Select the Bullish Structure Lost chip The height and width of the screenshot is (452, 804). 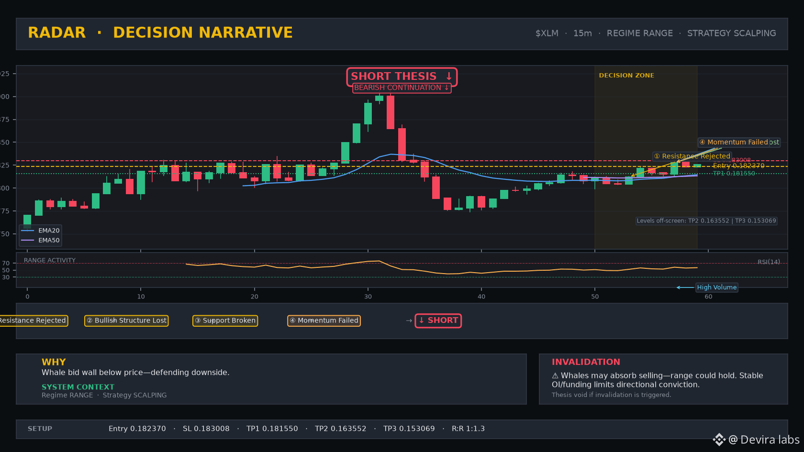tap(126, 320)
